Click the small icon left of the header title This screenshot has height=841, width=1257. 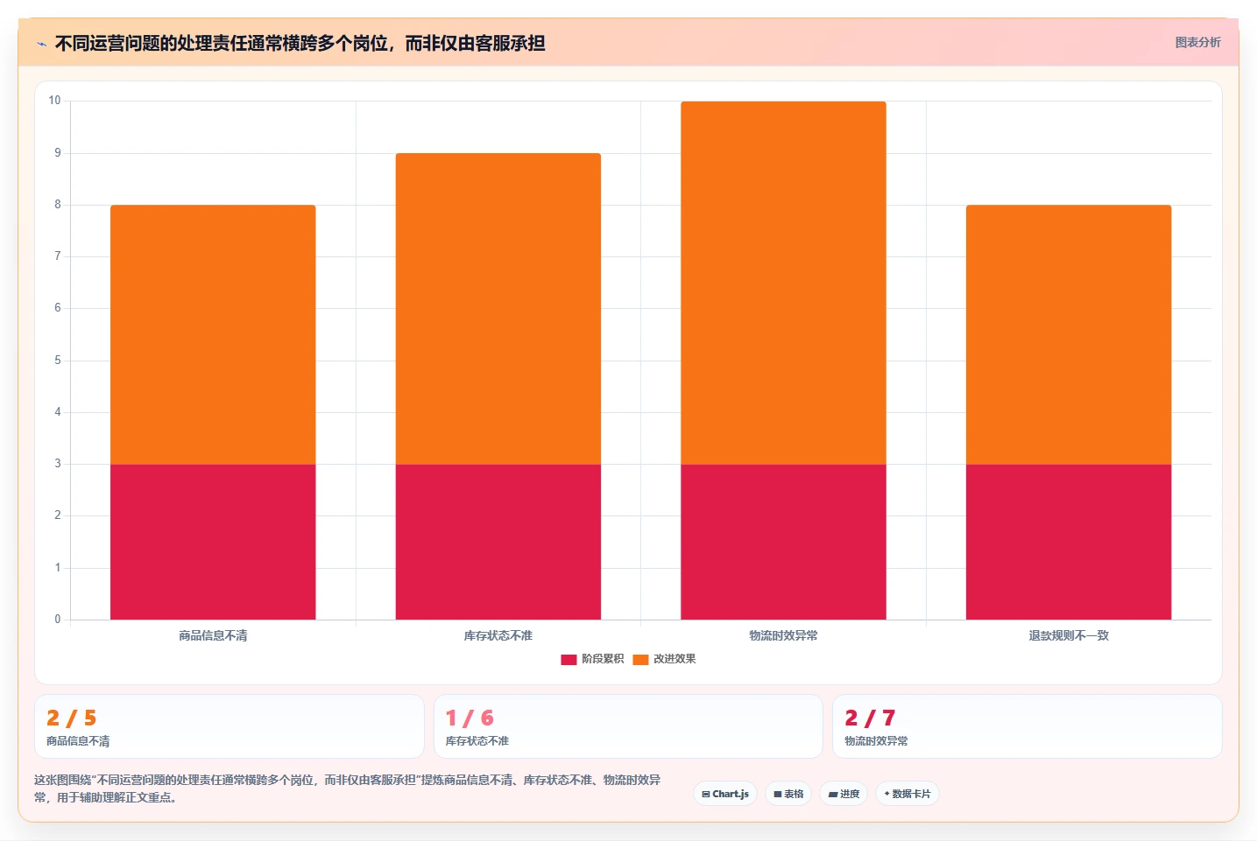(41, 44)
